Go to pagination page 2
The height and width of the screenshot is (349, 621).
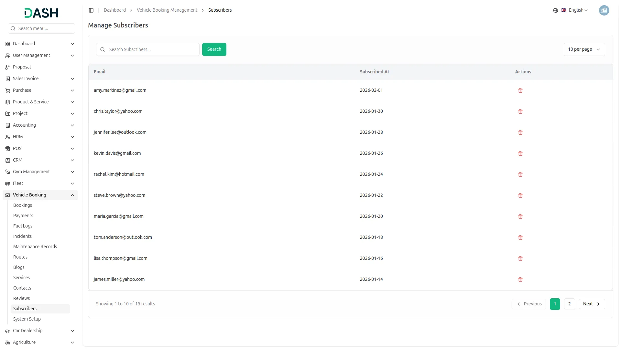(x=569, y=304)
